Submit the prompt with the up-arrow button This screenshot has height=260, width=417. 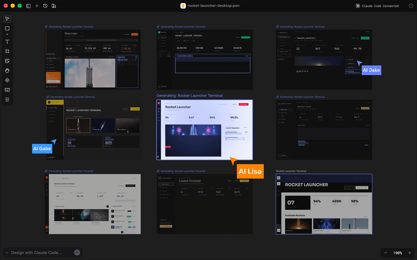pos(77,253)
